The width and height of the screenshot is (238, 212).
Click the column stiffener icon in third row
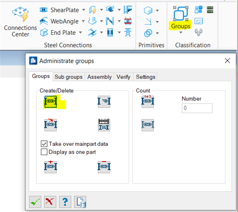pyautogui.click(x=110, y=32)
